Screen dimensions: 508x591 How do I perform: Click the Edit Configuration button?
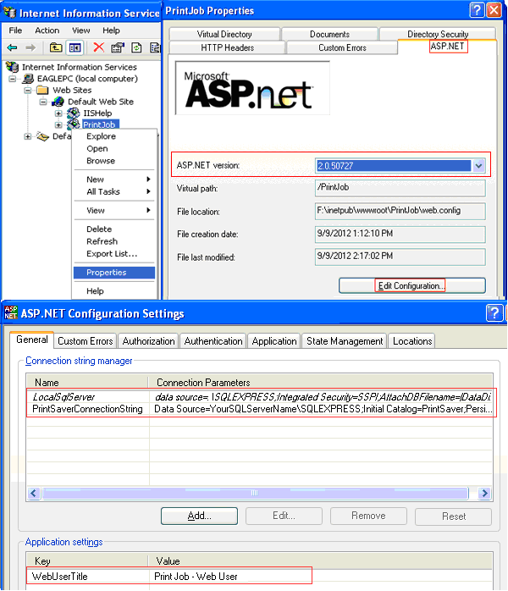click(x=411, y=285)
